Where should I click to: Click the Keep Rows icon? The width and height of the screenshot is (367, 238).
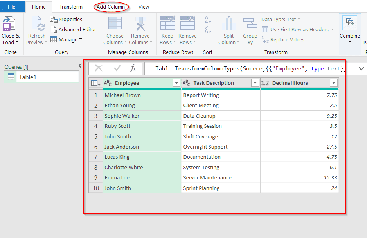pyautogui.click(x=167, y=23)
